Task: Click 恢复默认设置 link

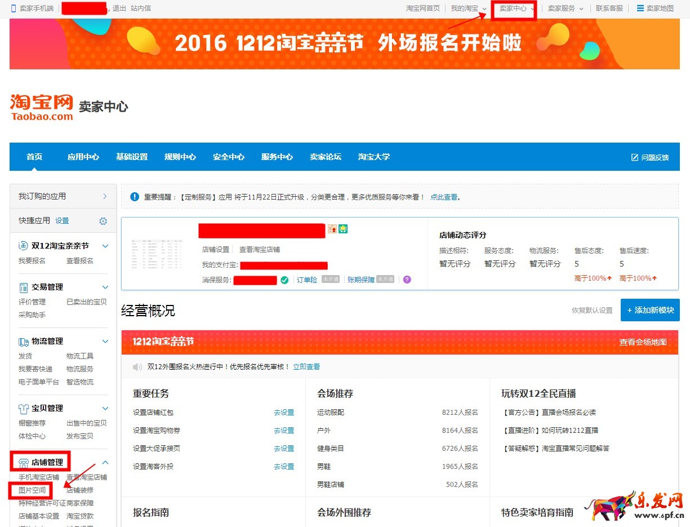Action: (592, 311)
